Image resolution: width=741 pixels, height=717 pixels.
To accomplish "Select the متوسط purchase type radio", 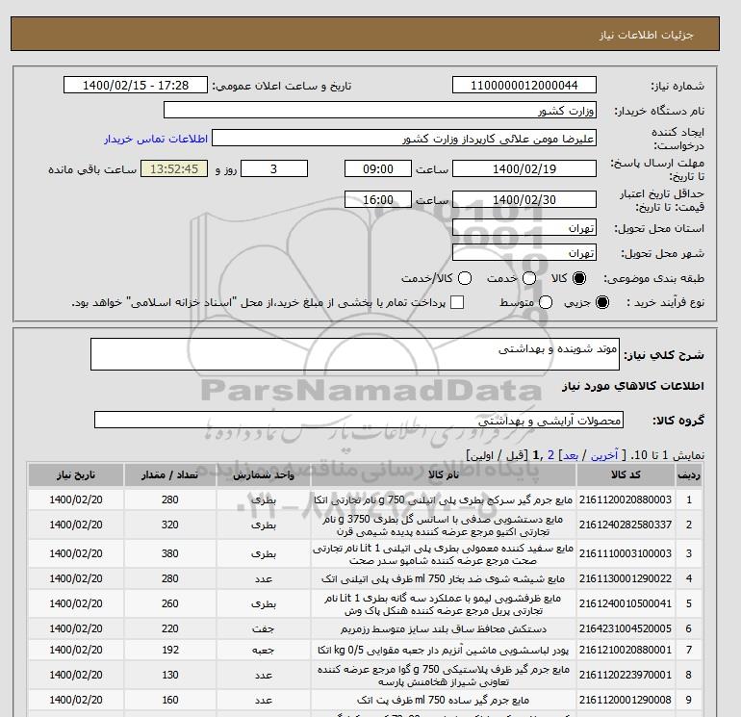I will 546,302.
